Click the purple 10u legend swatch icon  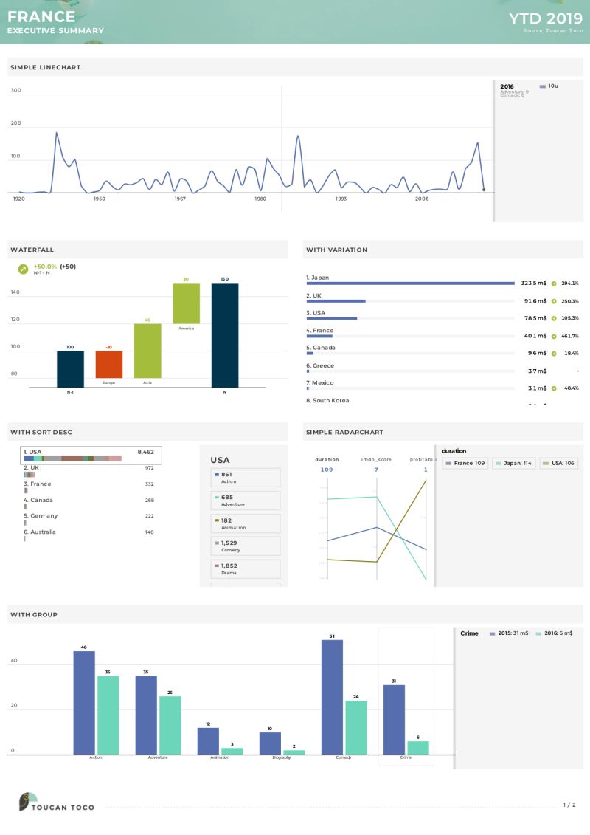pyautogui.click(x=543, y=86)
